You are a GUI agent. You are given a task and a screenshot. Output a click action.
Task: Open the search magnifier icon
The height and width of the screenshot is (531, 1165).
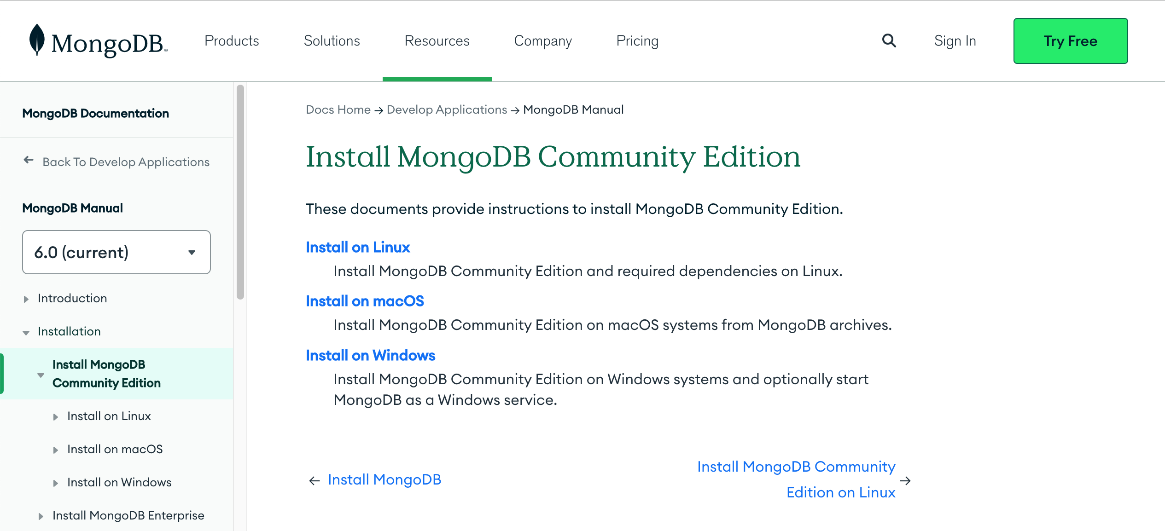pyautogui.click(x=889, y=41)
